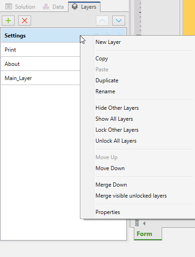195x257 pixels.
Task: Select the Layers tab
Action: [84, 7]
